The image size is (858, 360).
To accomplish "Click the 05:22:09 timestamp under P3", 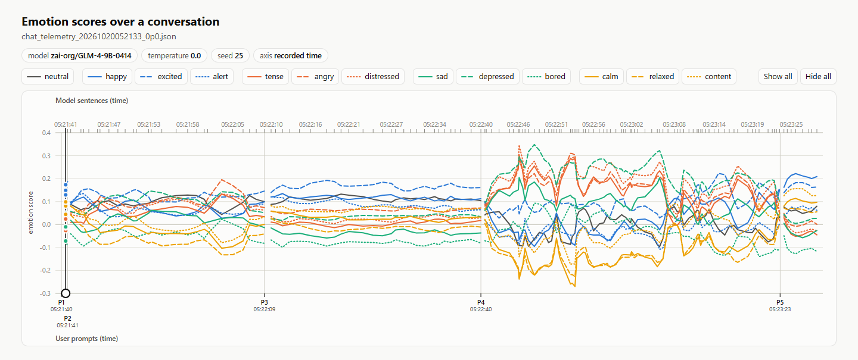I will tap(264, 309).
